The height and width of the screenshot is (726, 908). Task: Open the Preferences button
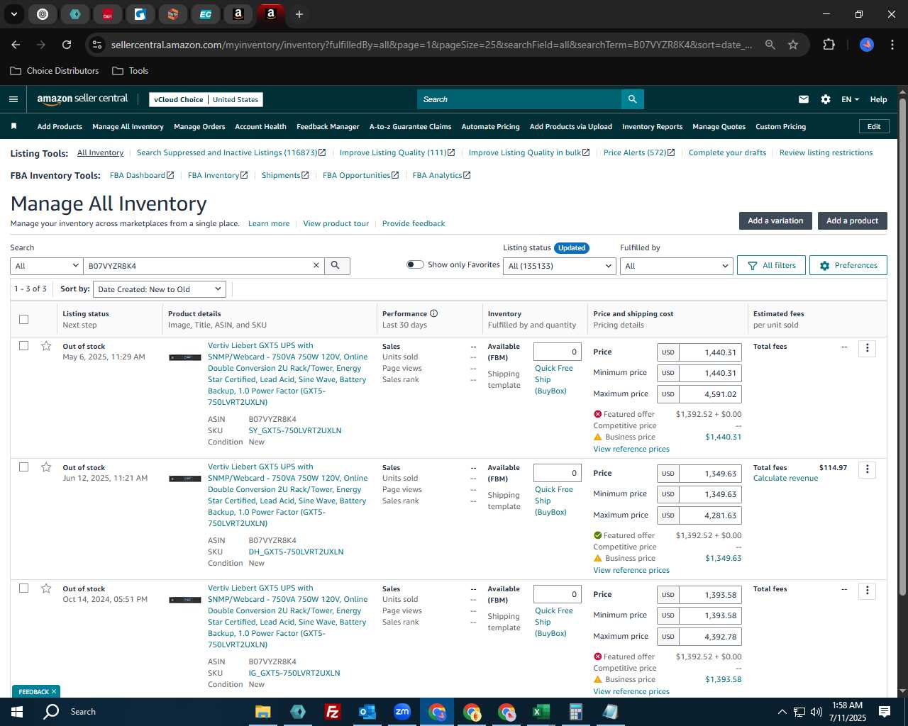(848, 265)
